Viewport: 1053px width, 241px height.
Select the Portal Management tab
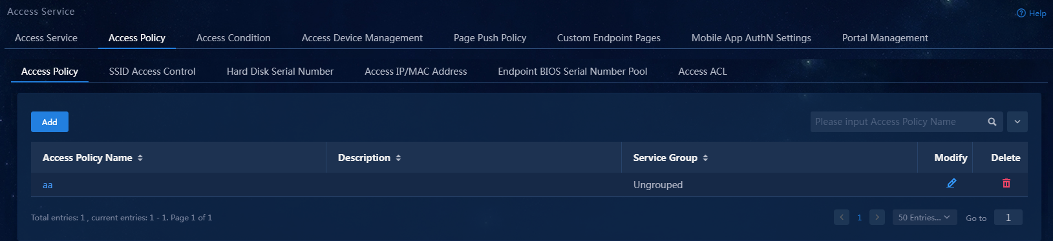click(x=885, y=38)
